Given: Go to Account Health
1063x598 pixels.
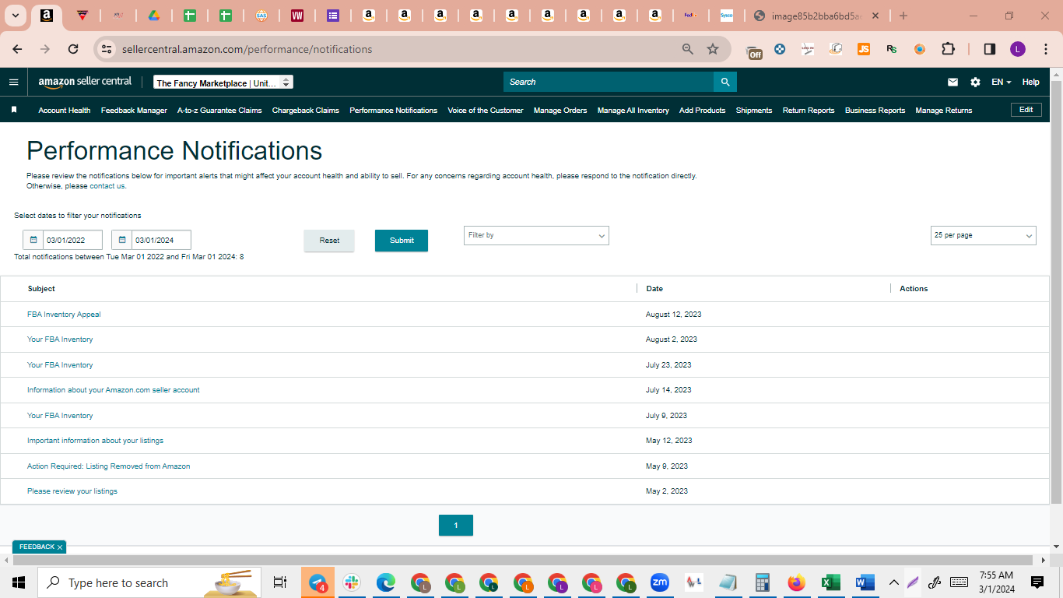Looking at the screenshot, I should coord(65,111).
